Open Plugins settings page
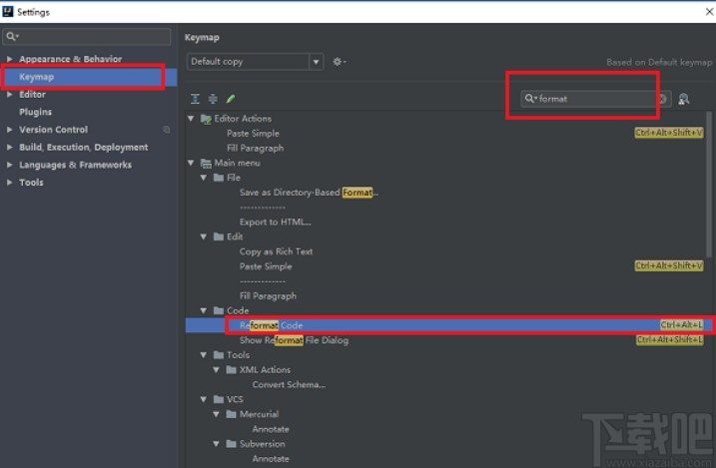The width and height of the screenshot is (716, 468). pos(36,112)
